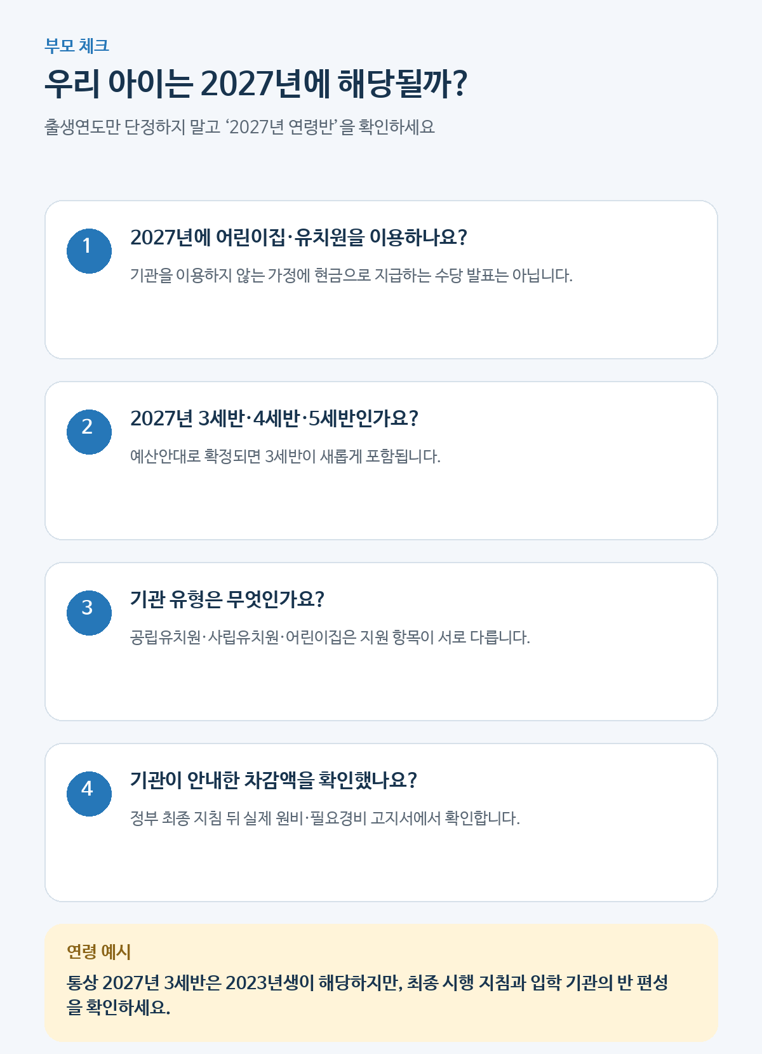
Task: Click the description about 현금으로 지급하는 수당
Action: pyautogui.click(x=351, y=276)
